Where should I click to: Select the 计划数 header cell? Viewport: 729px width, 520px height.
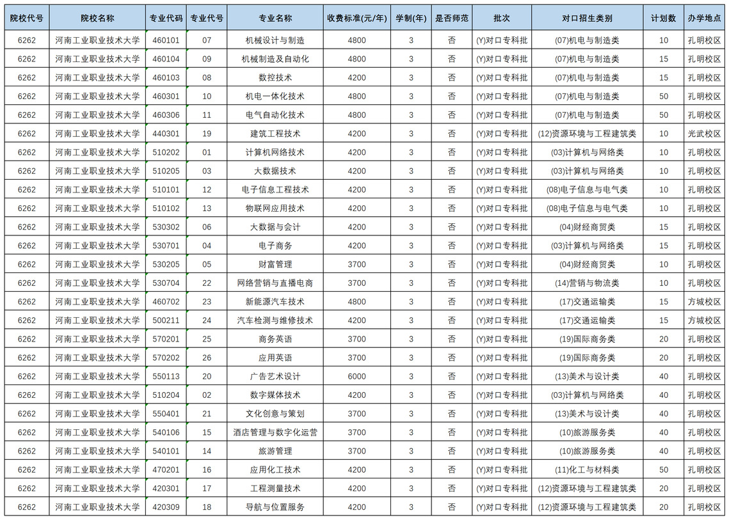click(663, 19)
